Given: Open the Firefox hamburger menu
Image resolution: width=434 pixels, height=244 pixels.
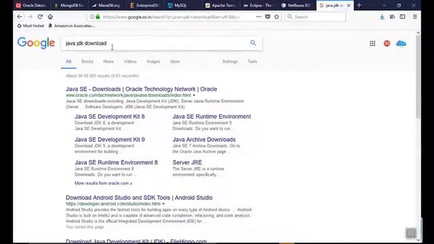Looking at the screenshot, I should click(x=414, y=16).
